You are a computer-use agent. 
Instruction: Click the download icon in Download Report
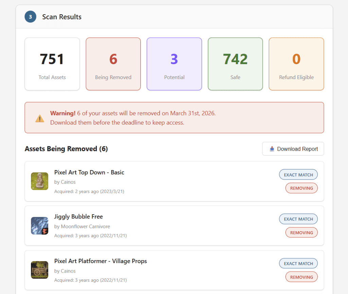coord(272,149)
